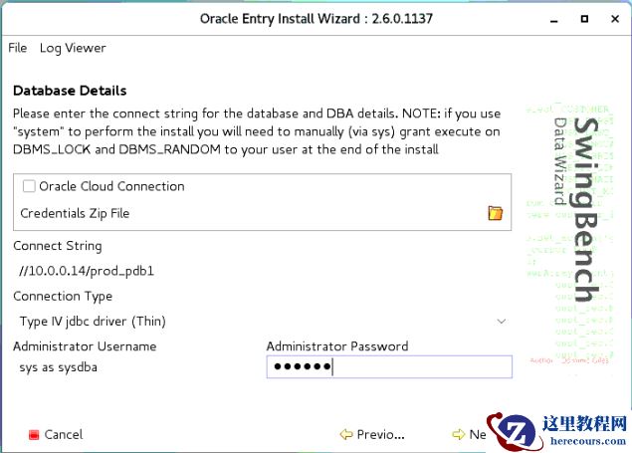This screenshot has height=453, width=632.
Task: Edit the Administrator Username field
Action: coord(135,367)
